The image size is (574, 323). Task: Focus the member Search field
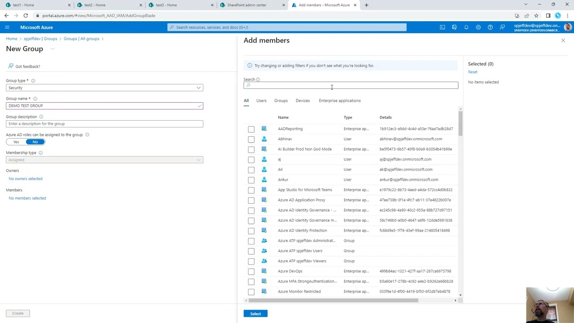(351, 85)
